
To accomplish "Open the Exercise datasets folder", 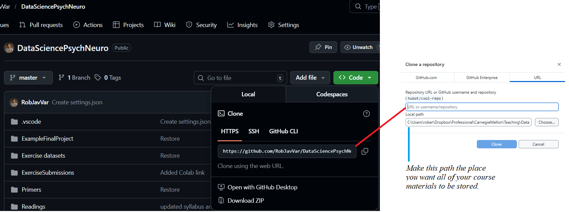I will click(x=43, y=156).
